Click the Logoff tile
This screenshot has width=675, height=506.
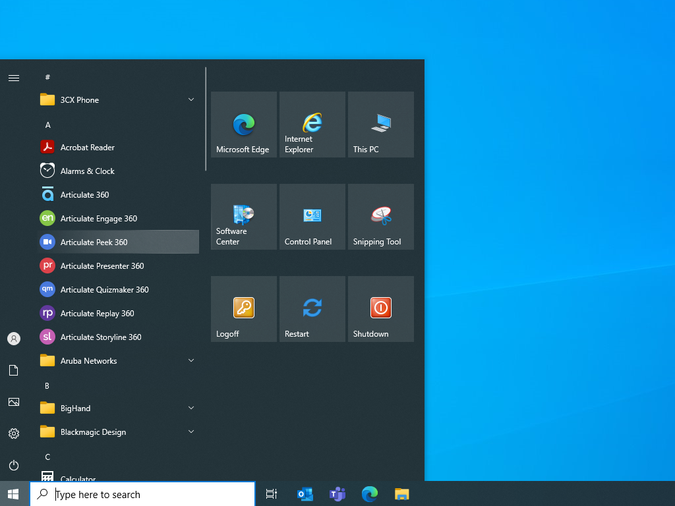[244, 309]
